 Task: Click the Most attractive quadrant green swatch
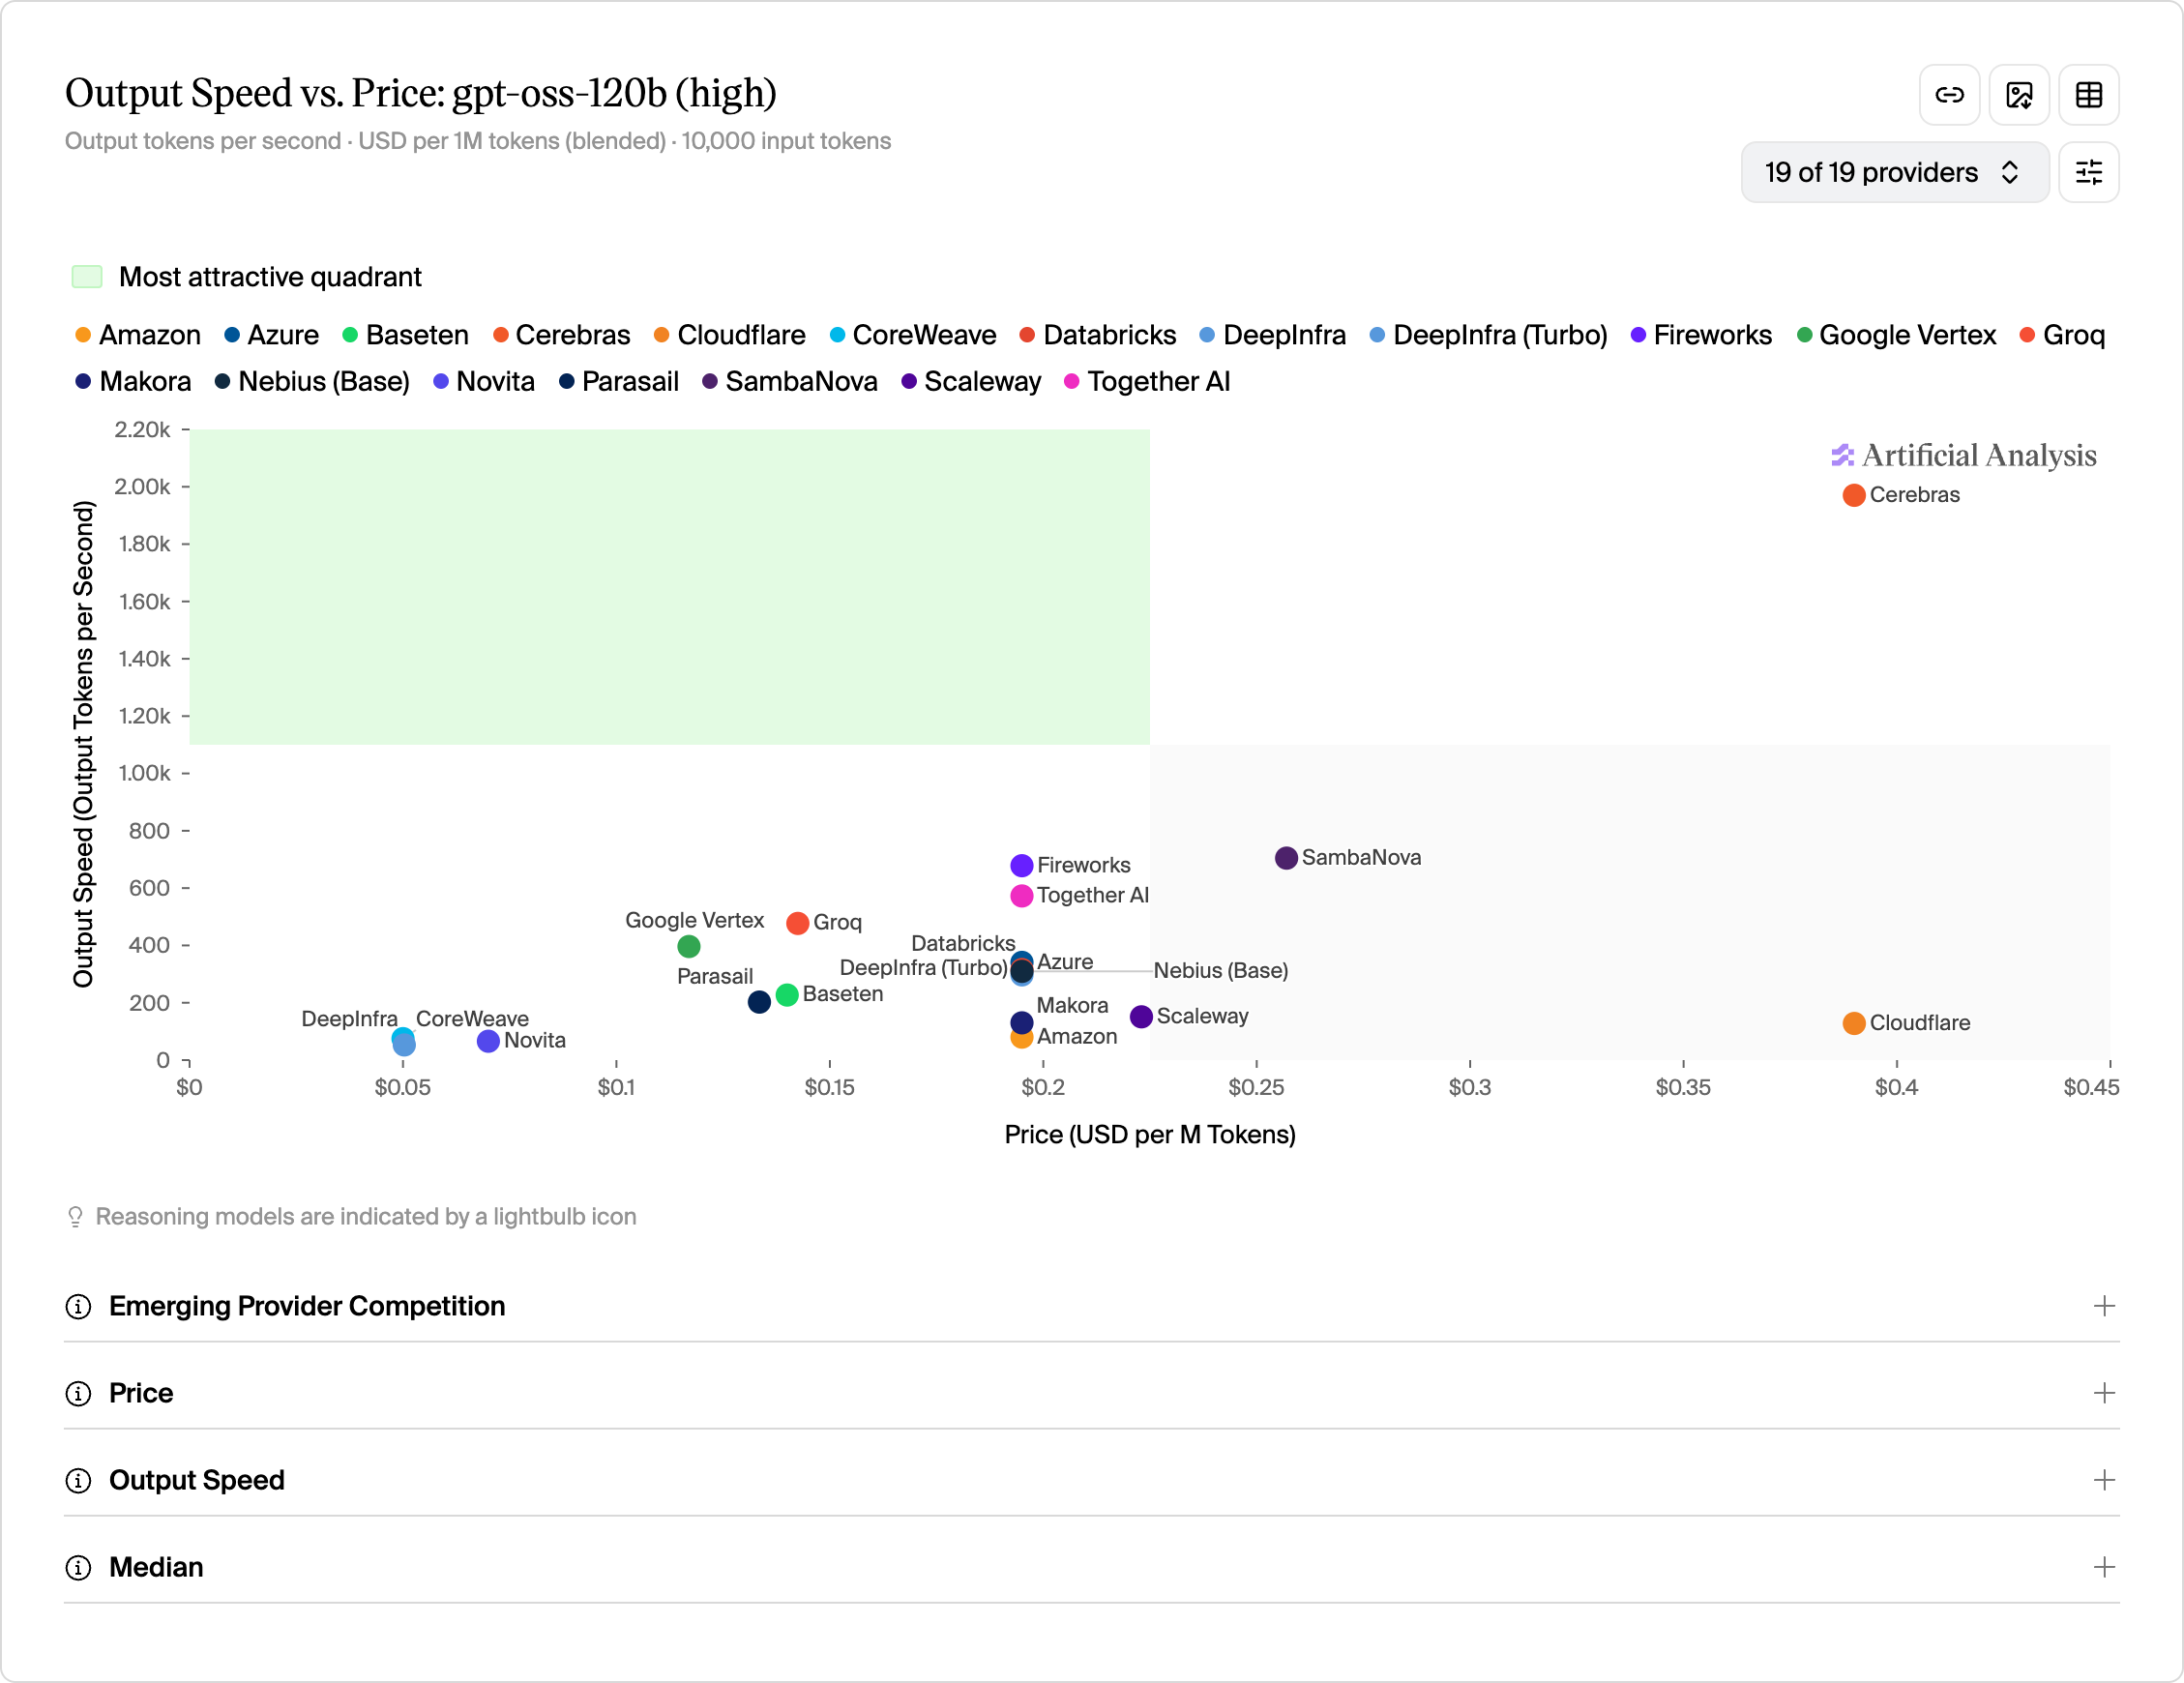87,277
